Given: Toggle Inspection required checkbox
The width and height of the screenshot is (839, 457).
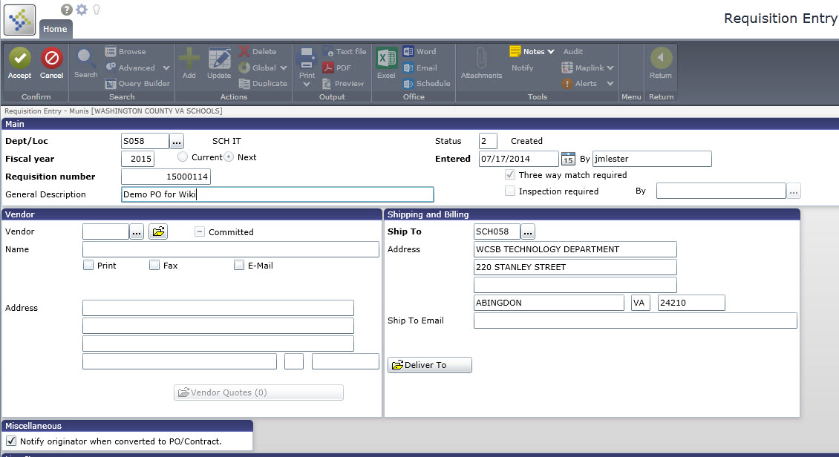Looking at the screenshot, I should pyautogui.click(x=510, y=191).
